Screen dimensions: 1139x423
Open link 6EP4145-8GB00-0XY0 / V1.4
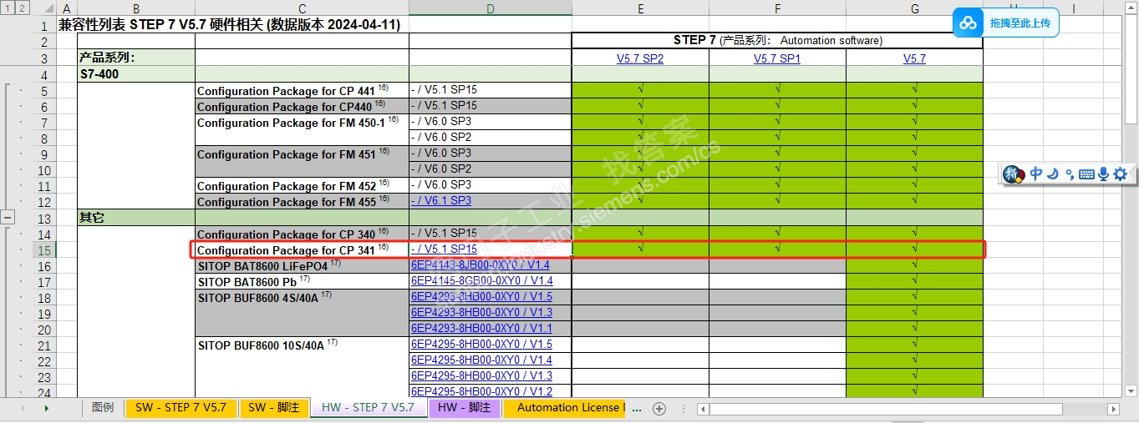(x=482, y=281)
